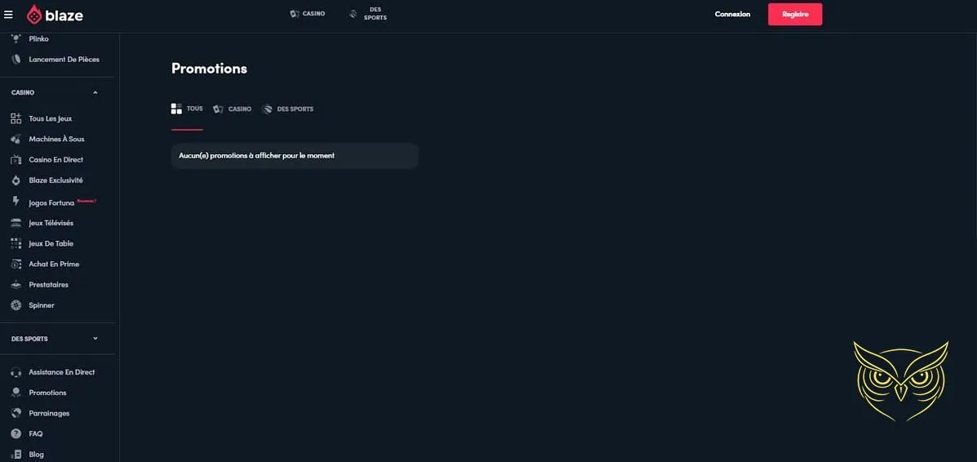Open Blaze Exclusivité flame icon

(16, 180)
